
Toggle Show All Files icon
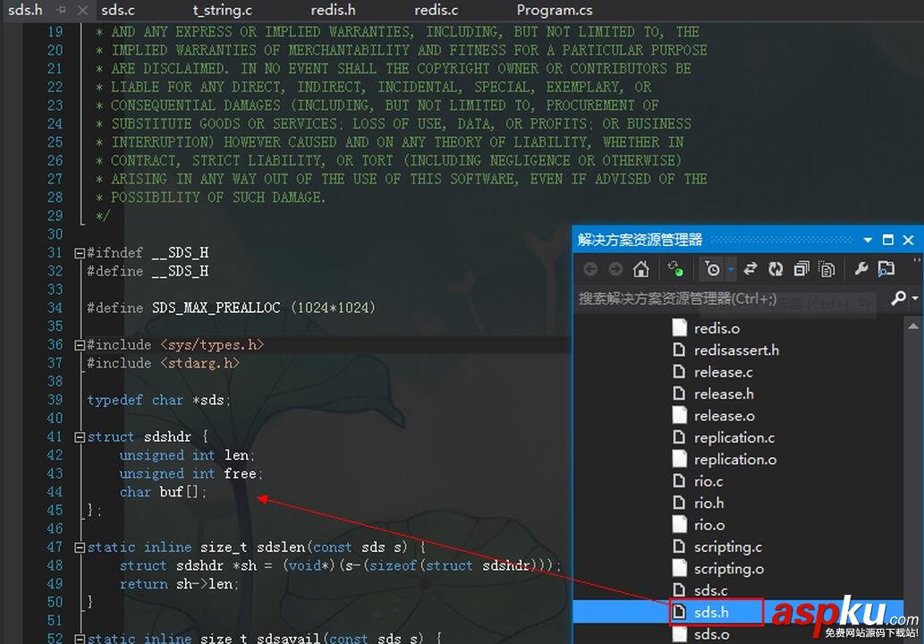pos(827,269)
